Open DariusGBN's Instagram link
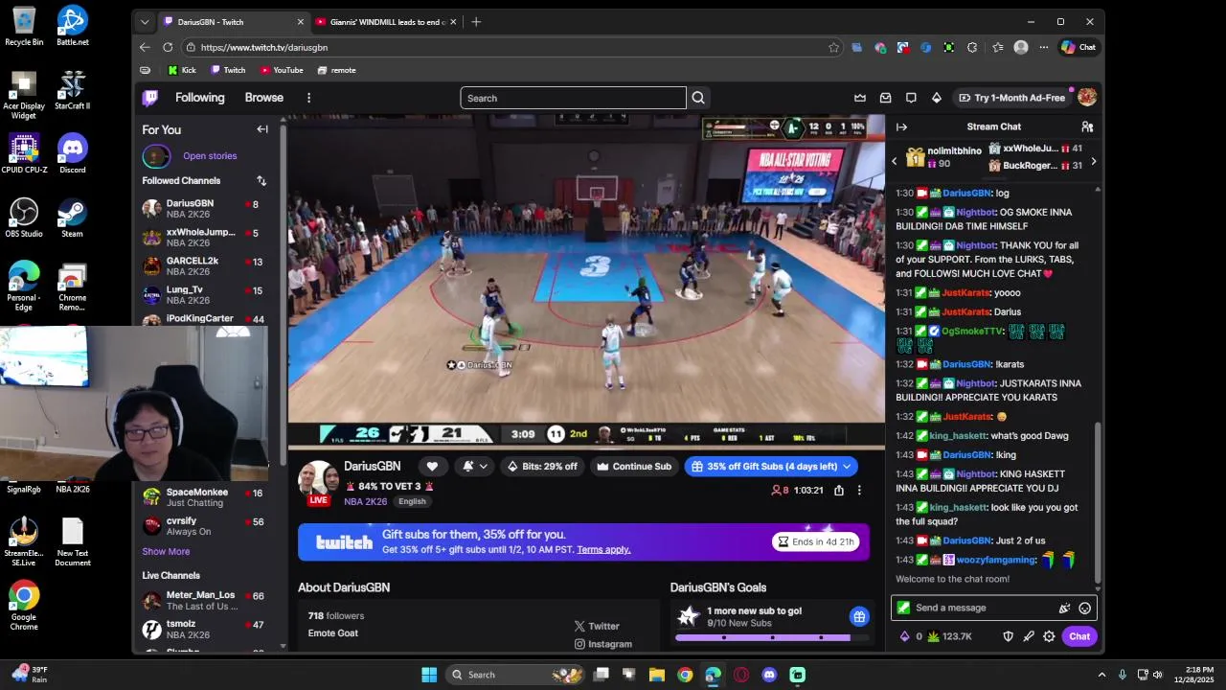 pyautogui.click(x=602, y=644)
